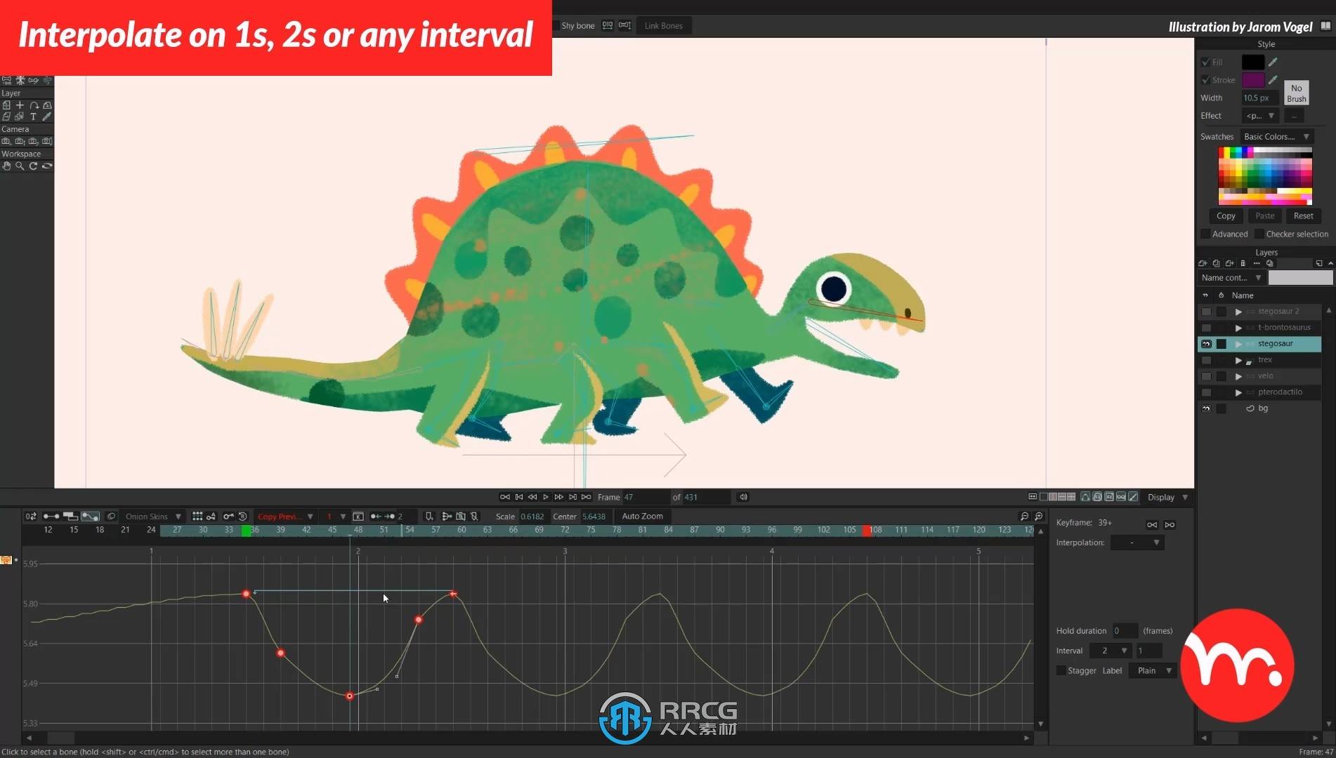1336x758 pixels.
Task: Zoom out the timeline graph
Action: (x=1025, y=517)
